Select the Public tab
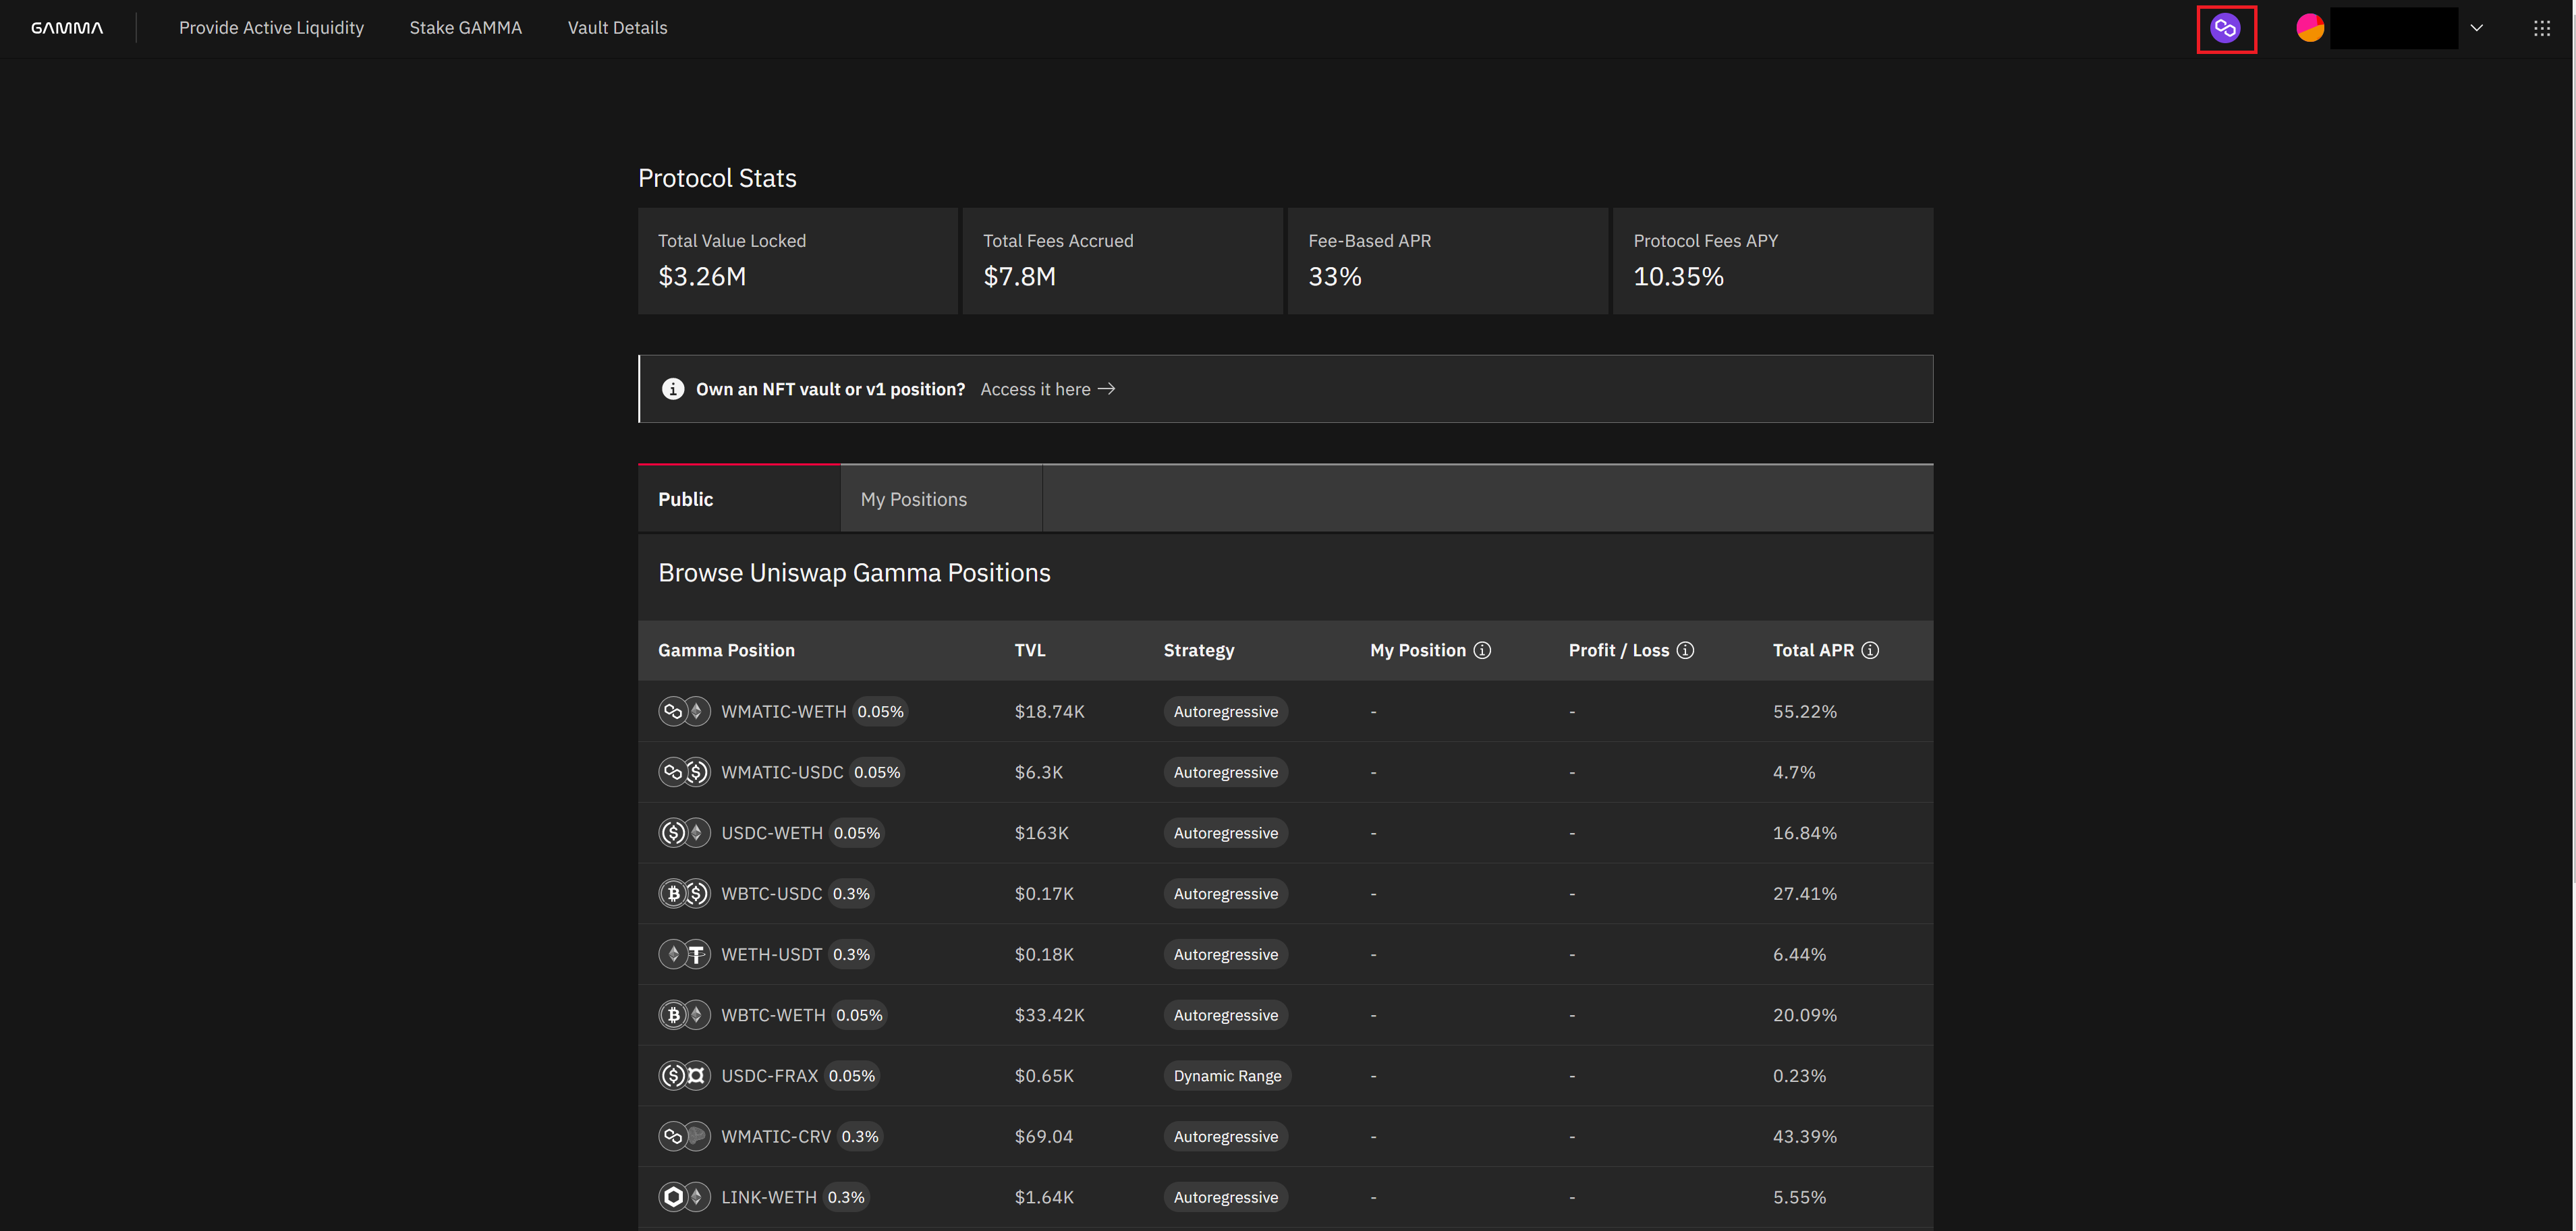This screenshot has height=1231, width=2576. tap(739, 498)
